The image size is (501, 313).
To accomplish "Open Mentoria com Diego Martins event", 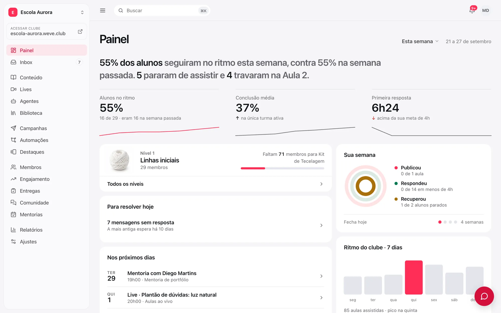I will [x=216, y=276].
